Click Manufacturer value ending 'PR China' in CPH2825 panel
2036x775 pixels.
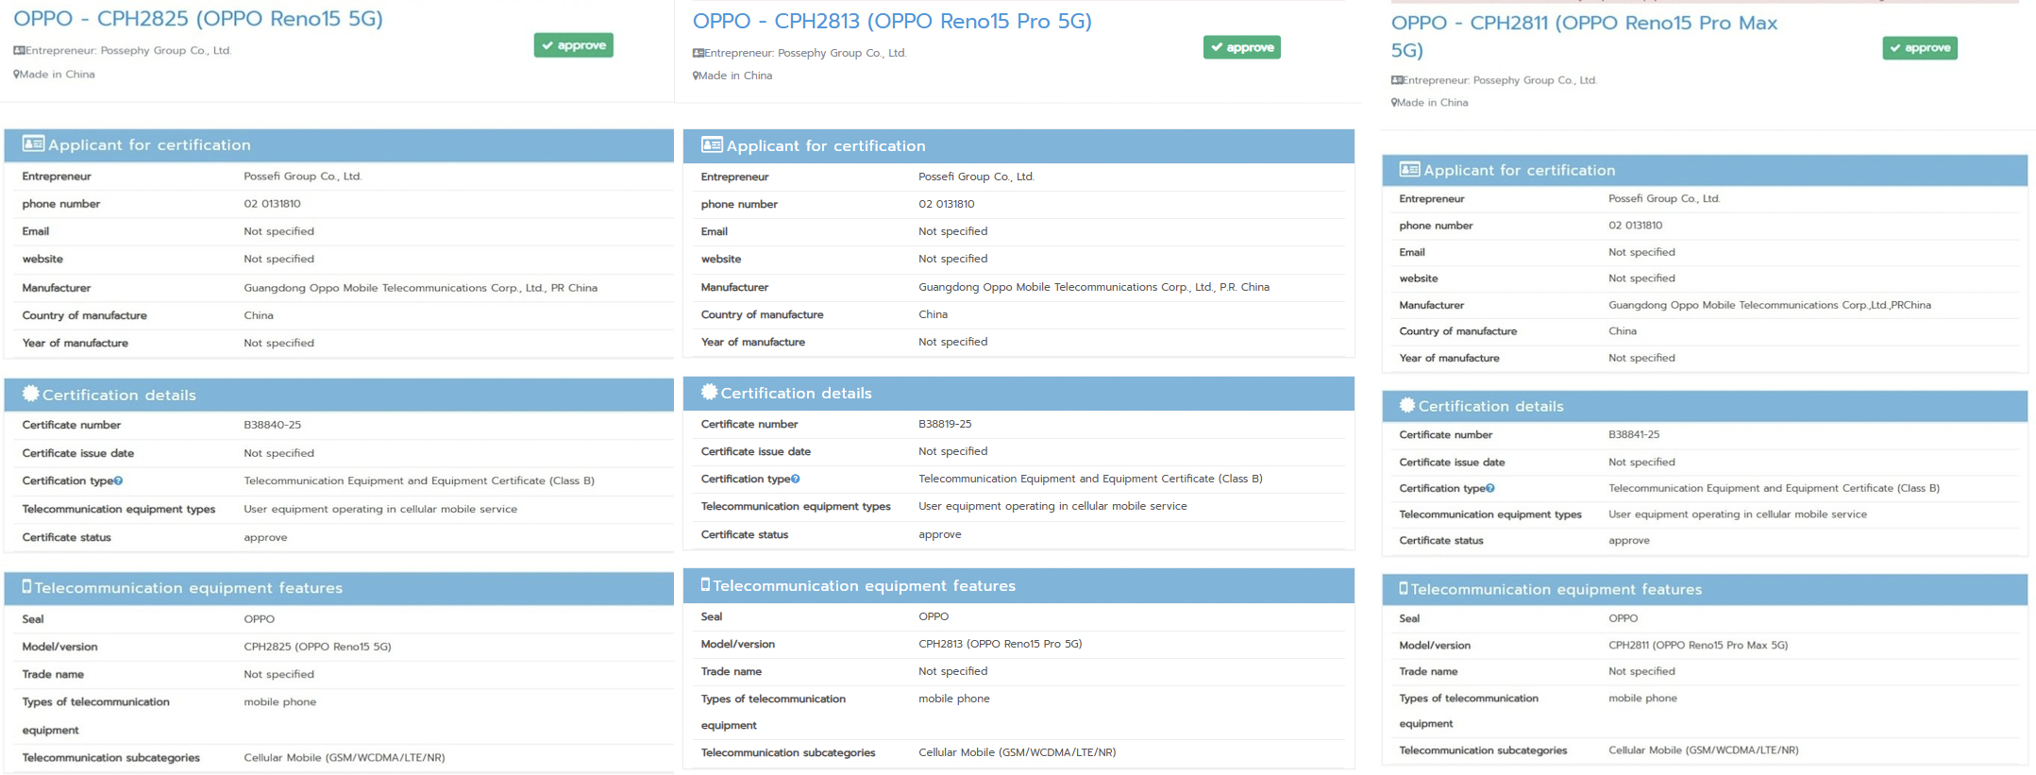tap(420, 288)
